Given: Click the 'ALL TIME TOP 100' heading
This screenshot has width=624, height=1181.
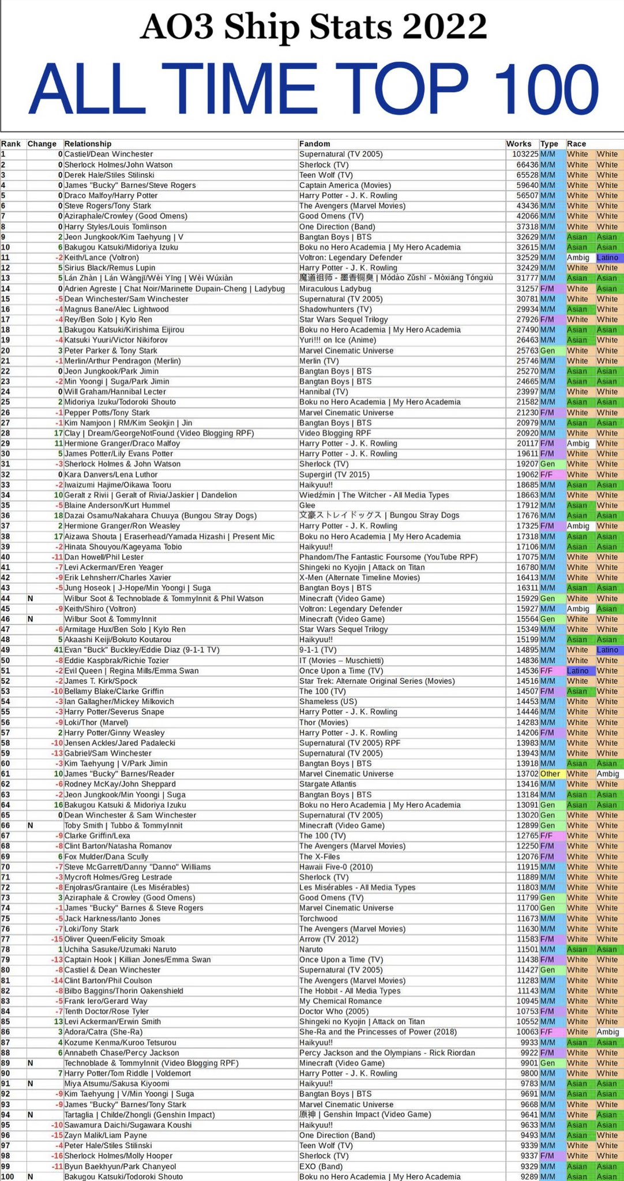Looking at the screenshot, I should click(314, 89).
